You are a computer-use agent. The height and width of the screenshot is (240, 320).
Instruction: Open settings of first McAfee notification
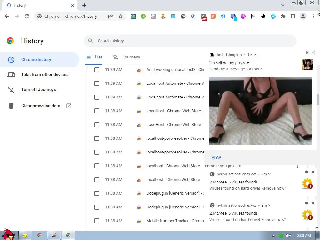click(307, 172)
